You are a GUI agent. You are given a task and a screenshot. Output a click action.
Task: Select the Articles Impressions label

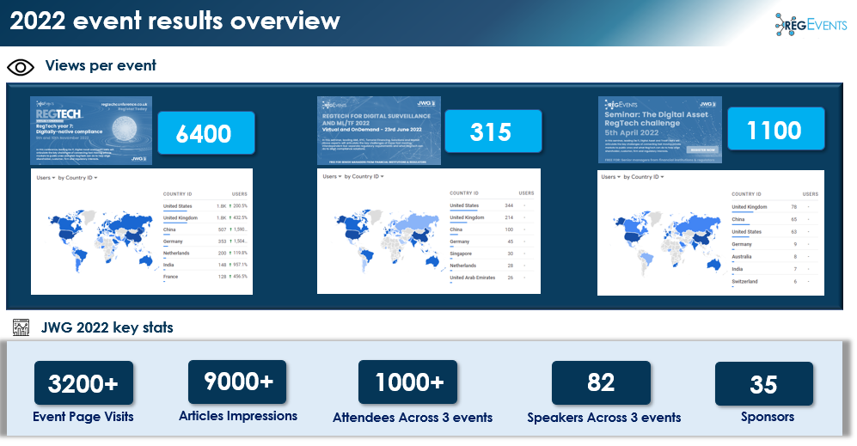click(x=238, y=416)
